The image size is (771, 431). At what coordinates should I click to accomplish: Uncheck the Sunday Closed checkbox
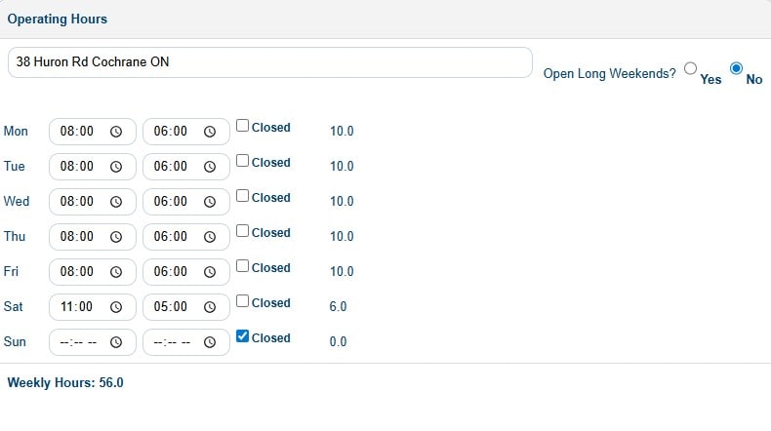(x=243, y=337)
